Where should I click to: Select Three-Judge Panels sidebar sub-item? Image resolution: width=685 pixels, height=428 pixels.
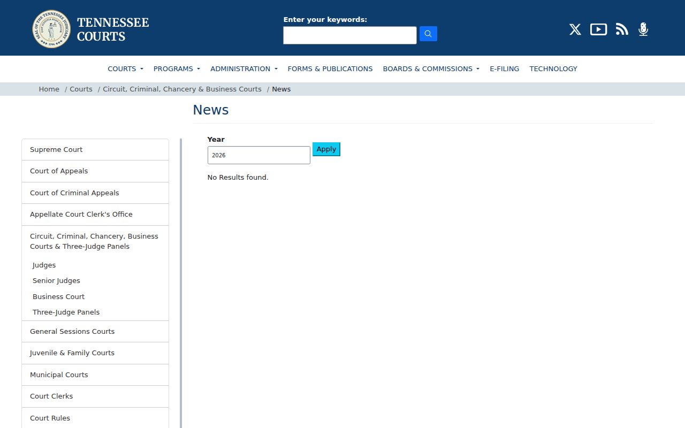[66, 312]
